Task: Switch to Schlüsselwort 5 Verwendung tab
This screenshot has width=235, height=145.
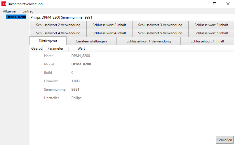Action: [160, 33]
